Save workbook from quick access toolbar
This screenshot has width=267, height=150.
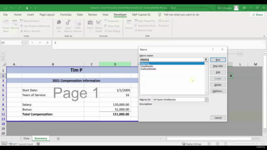pos(5,8)
